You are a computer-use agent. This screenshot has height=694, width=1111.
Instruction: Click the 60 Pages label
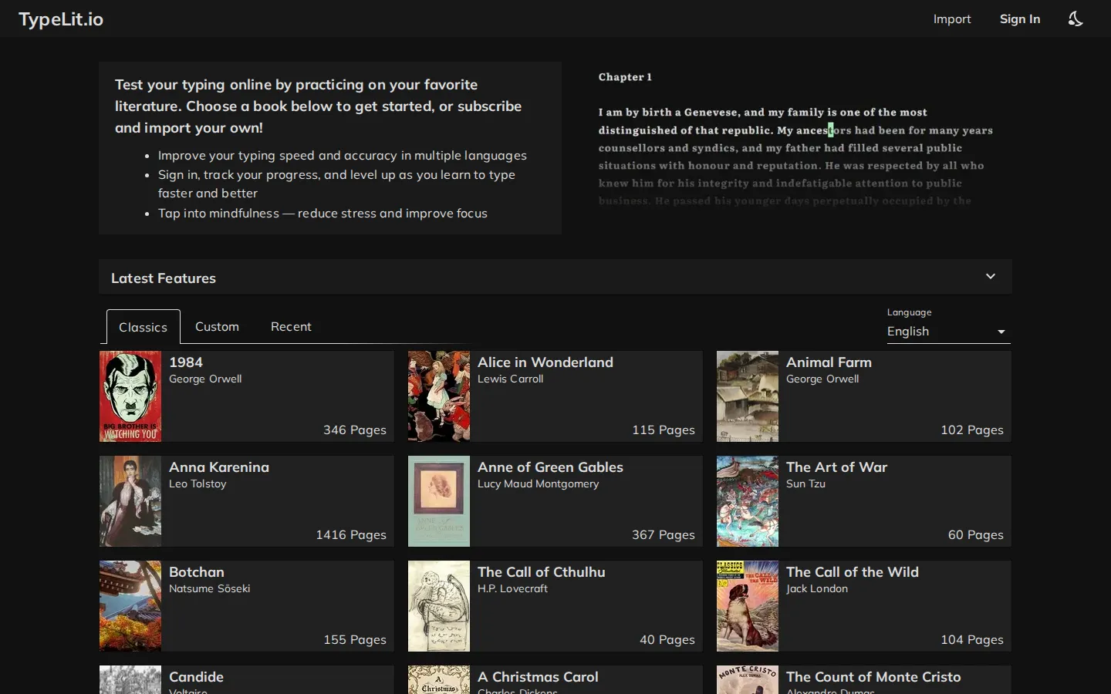coord(976,535)
